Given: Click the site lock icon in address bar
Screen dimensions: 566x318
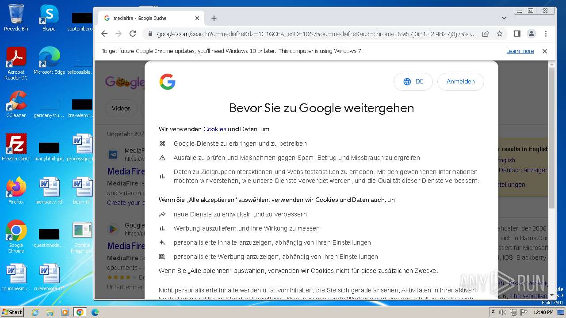Looking at the screenshot, I should coord(150,34).
